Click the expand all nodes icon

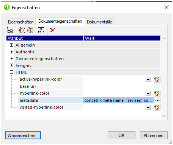point(22,30)
